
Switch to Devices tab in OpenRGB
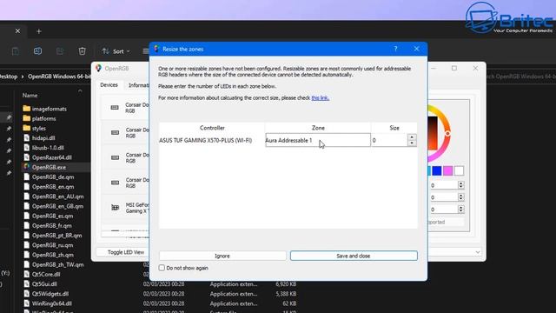(x=109, y=85)
